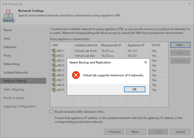Enable Route network traffic between vNICs
Image resolution: width=194 pixels, height=138 pixels.
point(52,112)
